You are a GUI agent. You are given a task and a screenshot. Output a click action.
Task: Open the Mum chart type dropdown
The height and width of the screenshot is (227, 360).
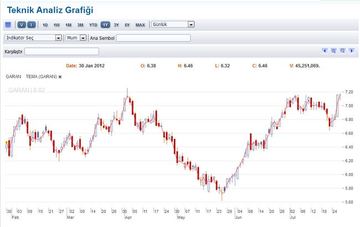76,38
